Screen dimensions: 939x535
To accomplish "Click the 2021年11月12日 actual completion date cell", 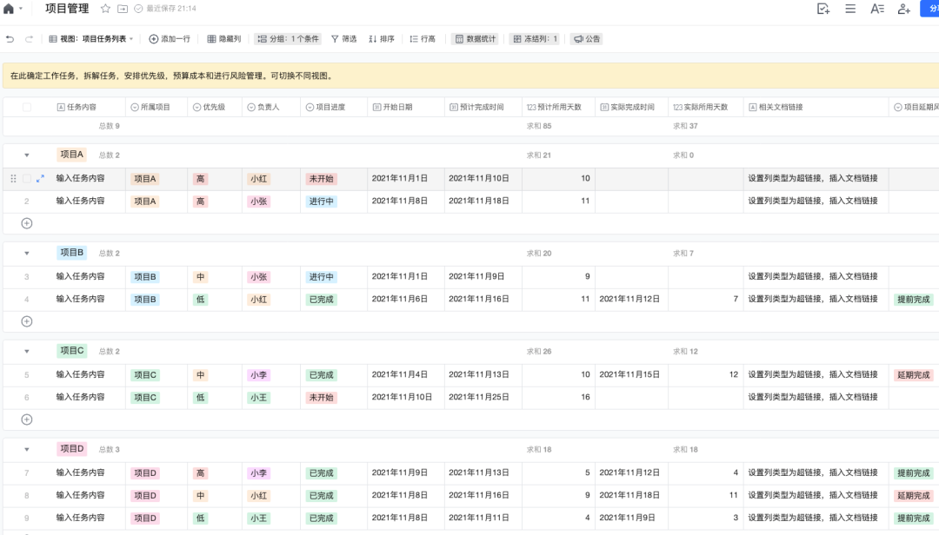I will [x=629, y=300].
